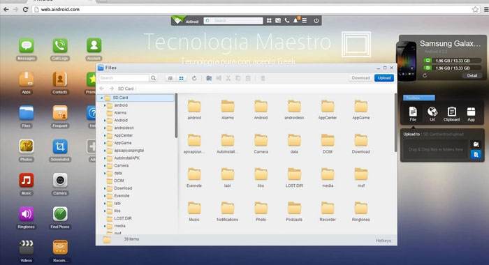Click the browser reload button
This screenshot has width=489, height=265.
(26, 9)
